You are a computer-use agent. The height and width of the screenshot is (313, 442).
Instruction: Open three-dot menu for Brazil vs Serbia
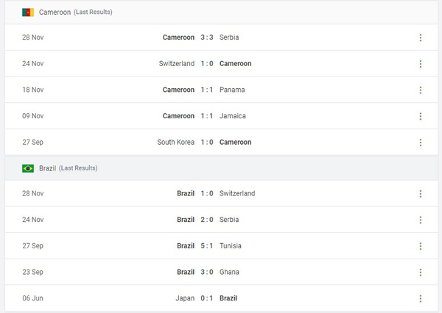(x=421, y=220)
